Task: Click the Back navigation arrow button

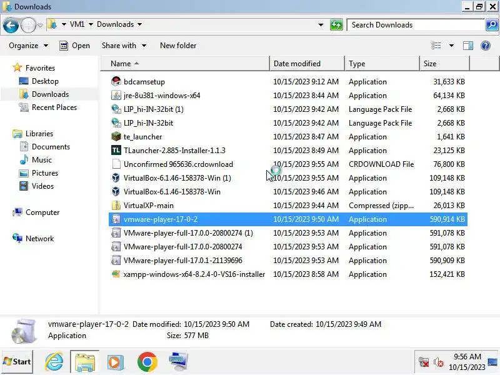Action: pos(11,25)
